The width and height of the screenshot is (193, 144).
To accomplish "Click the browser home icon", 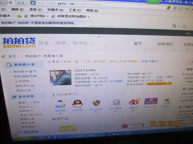I will (174, 26).
